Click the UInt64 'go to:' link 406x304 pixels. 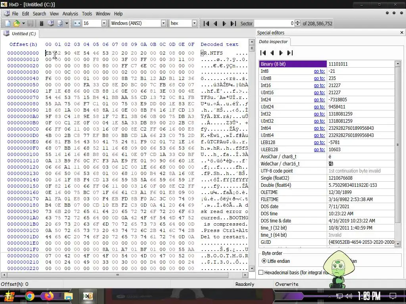coord(319,135)
